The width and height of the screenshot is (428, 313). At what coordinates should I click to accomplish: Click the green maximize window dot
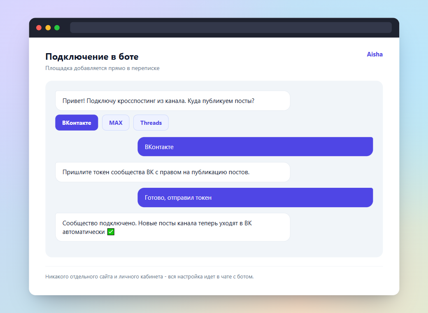click(x=57, y=28)
